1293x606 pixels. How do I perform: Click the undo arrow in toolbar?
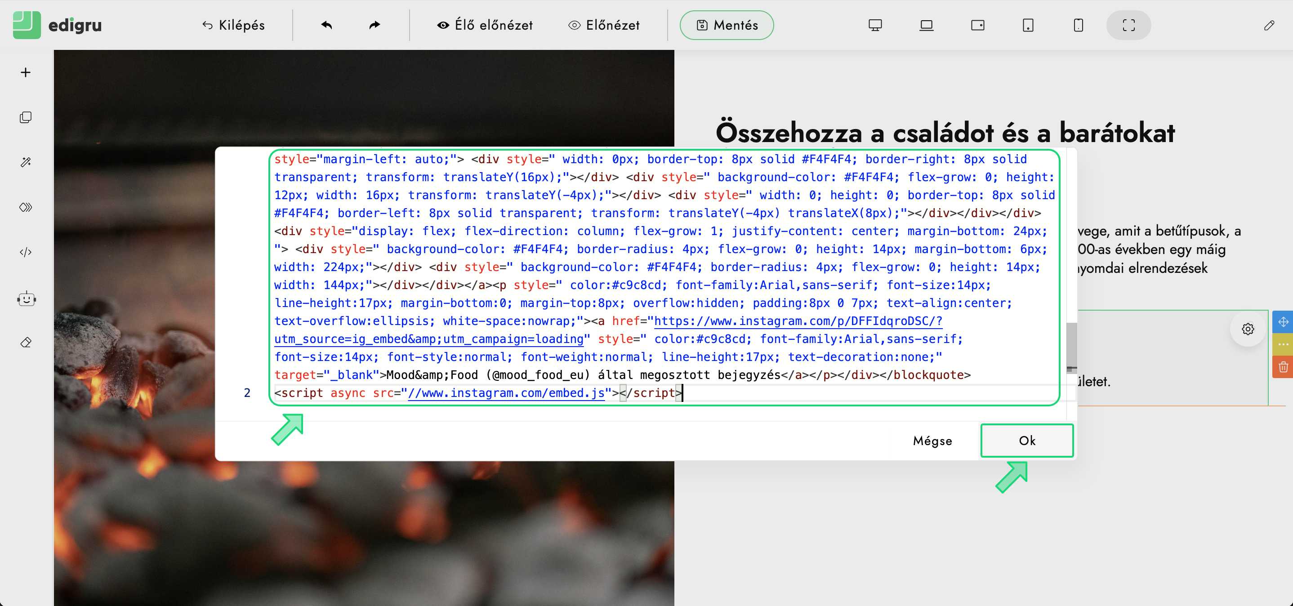point(326,25)
